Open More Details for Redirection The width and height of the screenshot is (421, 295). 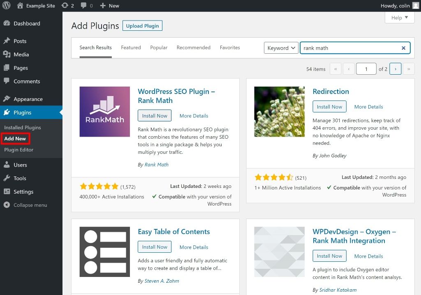(x=369, y=107)
